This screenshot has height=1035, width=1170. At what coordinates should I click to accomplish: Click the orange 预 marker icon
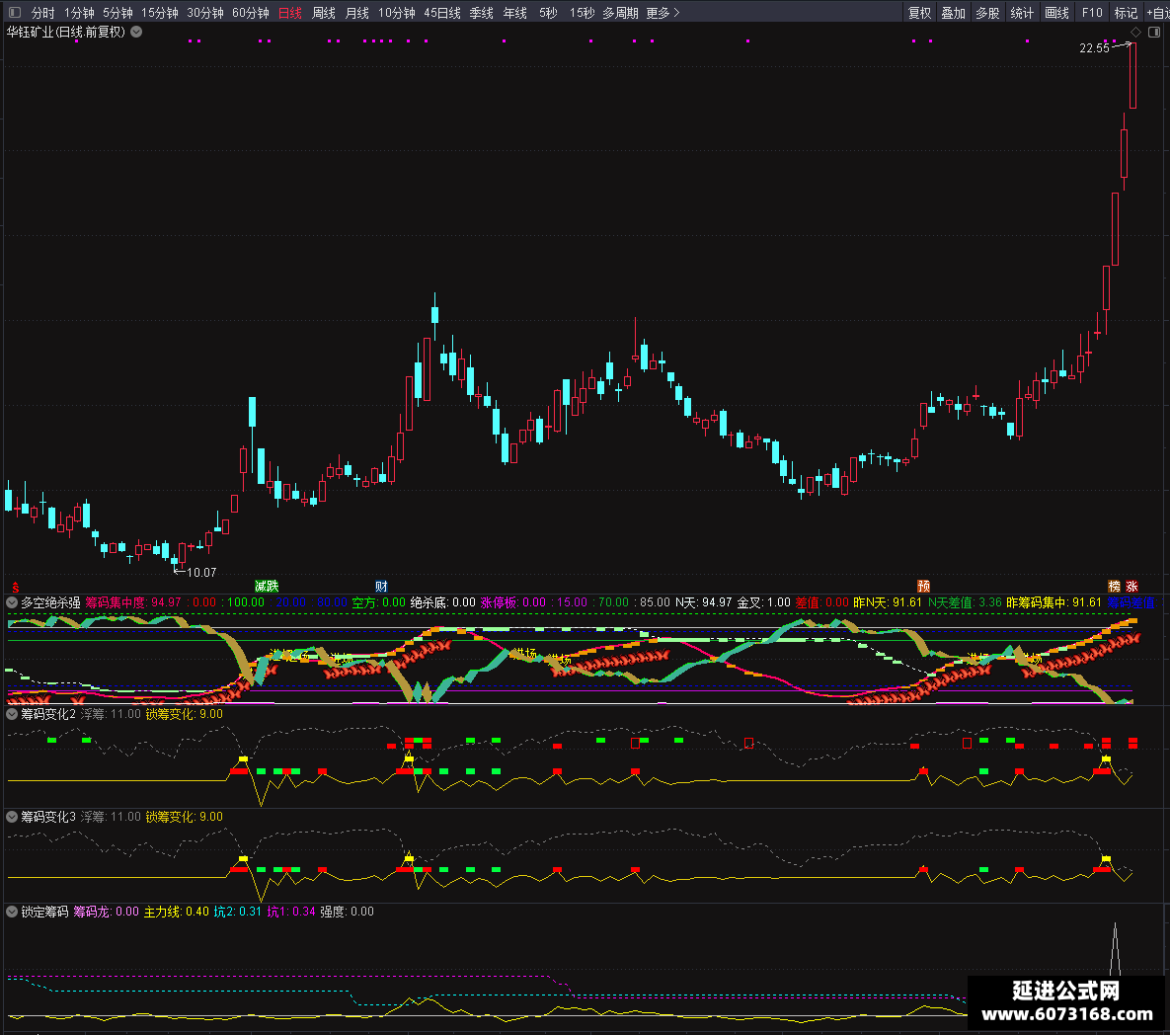point(924,586)
